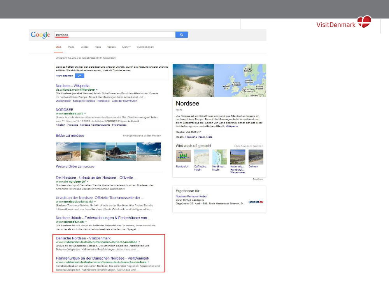This screenshot has height=292, width=389.
Task: Open Familienurlaub an der Dänischen Nordsee result
Action: [102, 258]
